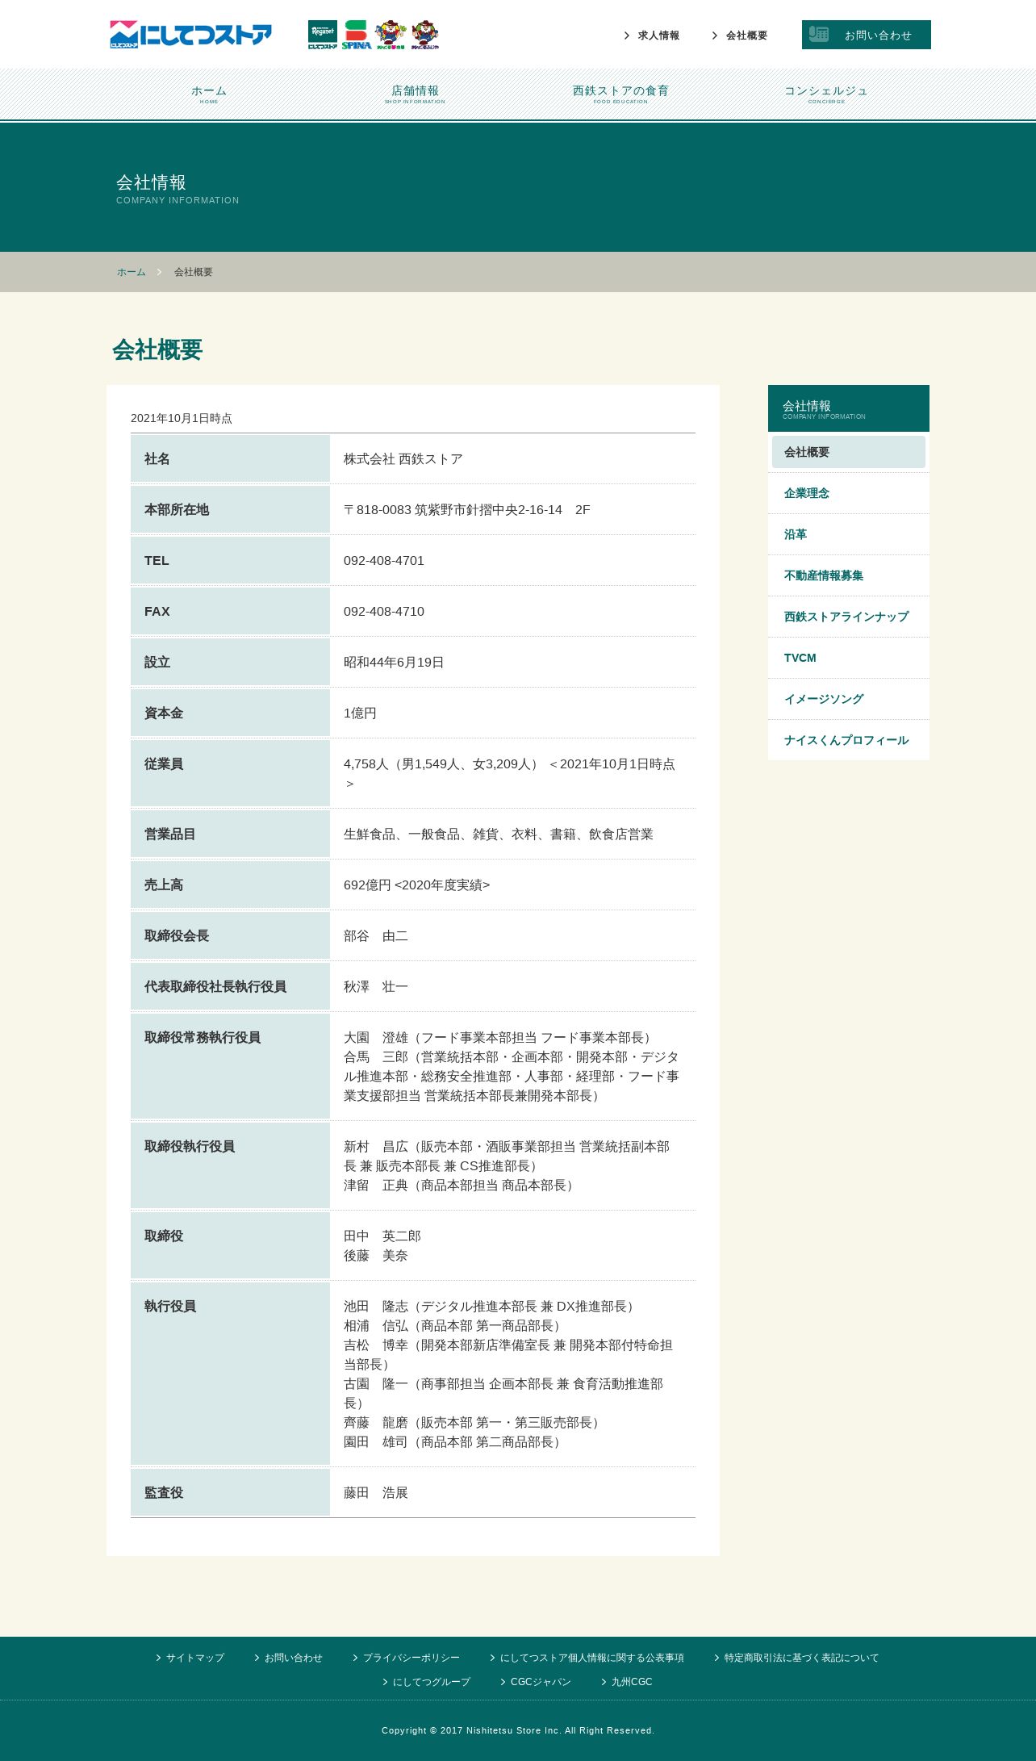Open にしてつストア個人情報に関する公表事項 footer link

pos(587,1658)
